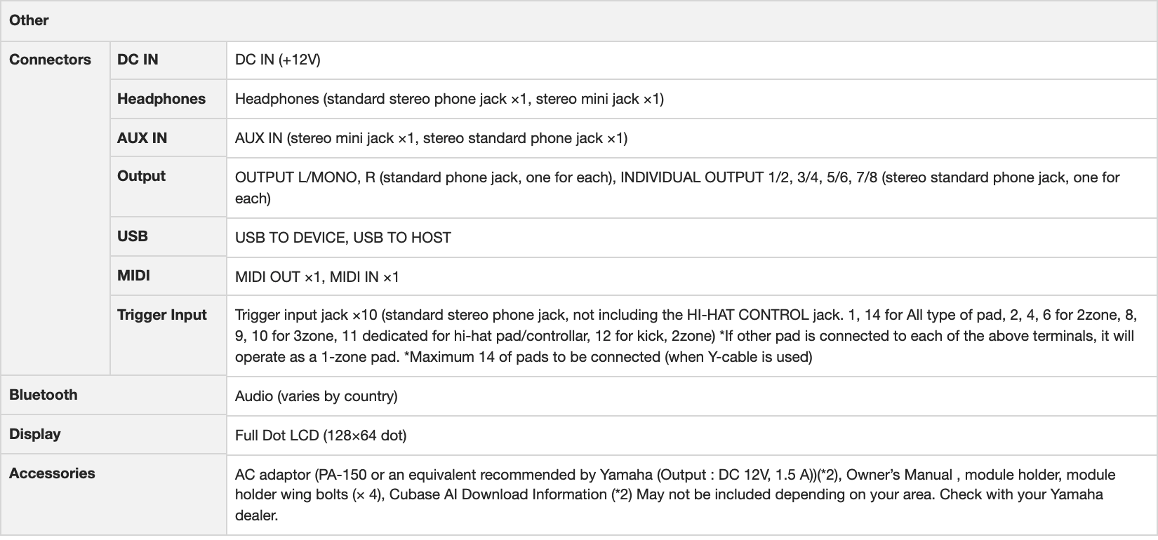1158x540 pixels.
Task: Select the MIDI label cell
Action: point(133,276)
